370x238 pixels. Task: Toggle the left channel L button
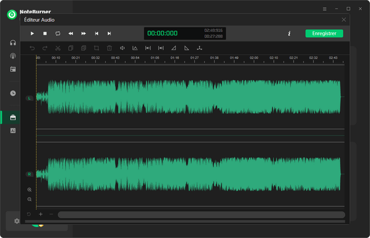pos(29,98)
